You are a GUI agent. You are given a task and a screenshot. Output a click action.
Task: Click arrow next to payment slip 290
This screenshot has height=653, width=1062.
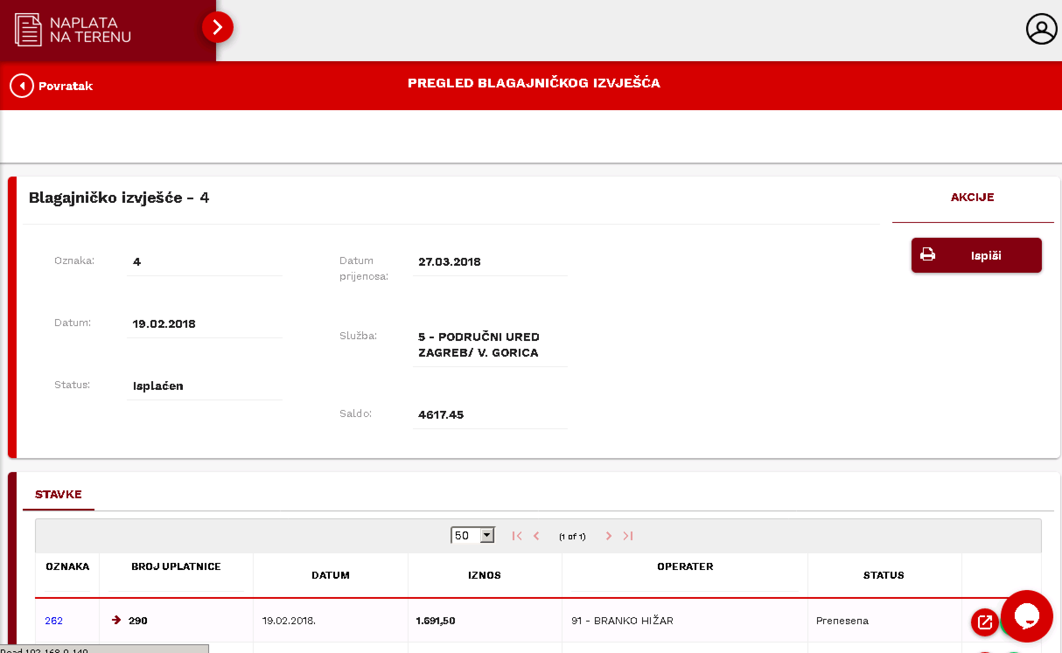[x=116, y=620]
